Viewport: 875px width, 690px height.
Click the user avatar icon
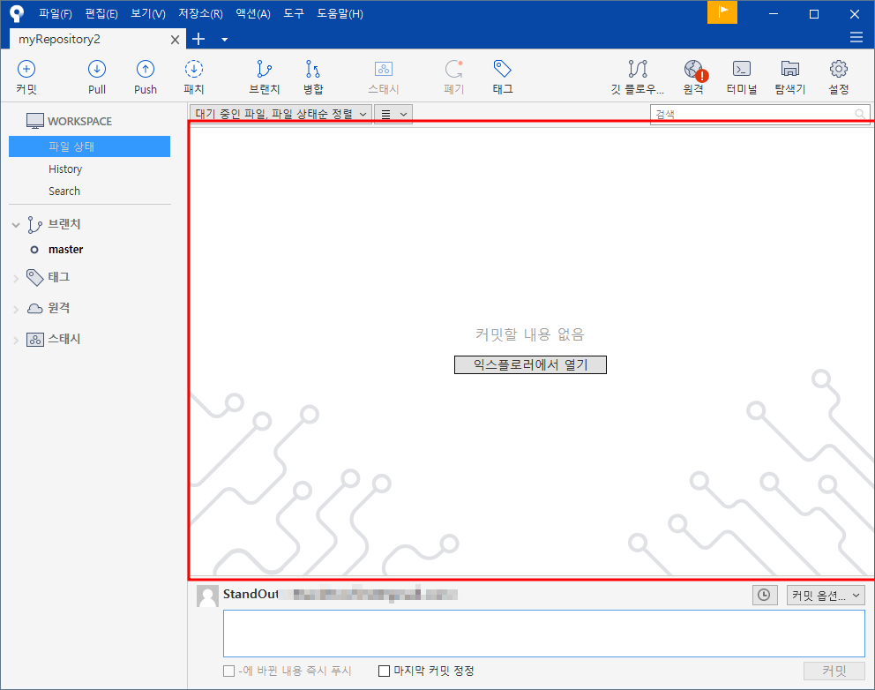pyautogui.click(x=207, y=596)
